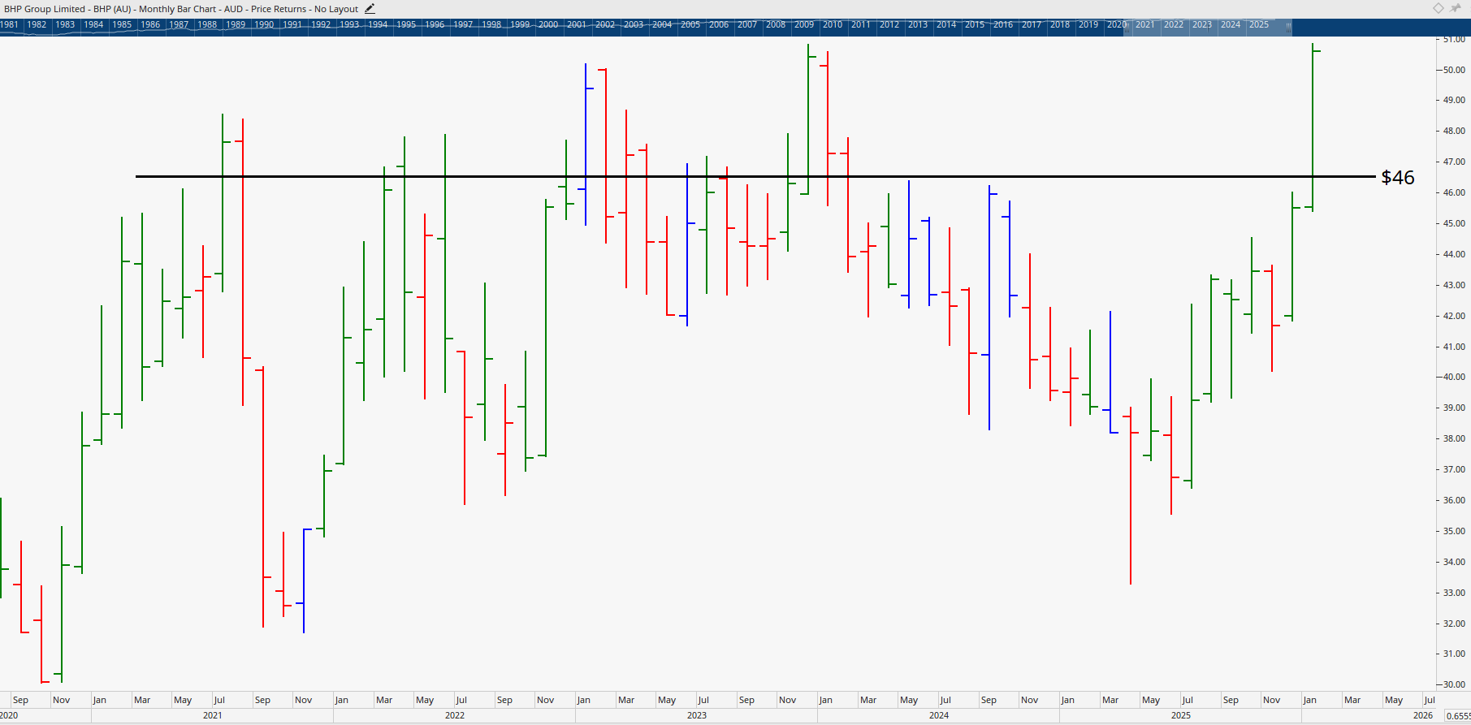Click the 46.00 label on the price axis
Image resolution: width=1471 pixels, height=725 pixels.
pos(1454,193)
